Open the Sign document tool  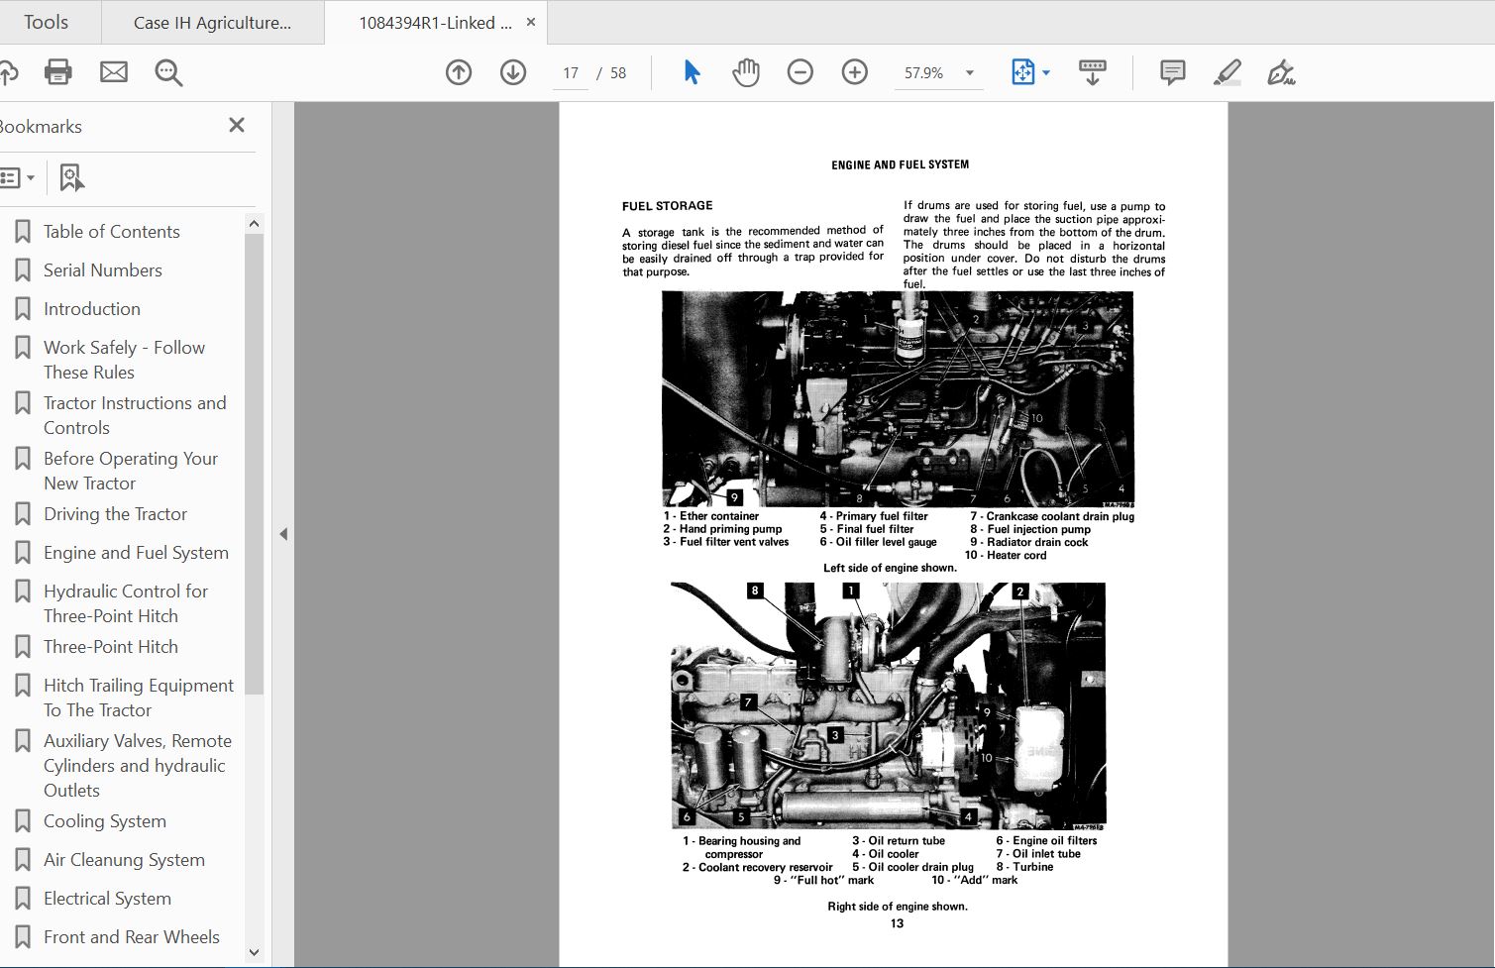(1281, 72)
